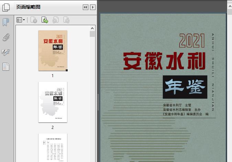This screenshot has height=162, width=232.
Task: Expand the thumbnails pane with right arrow
Action: (x=93, y=7)
